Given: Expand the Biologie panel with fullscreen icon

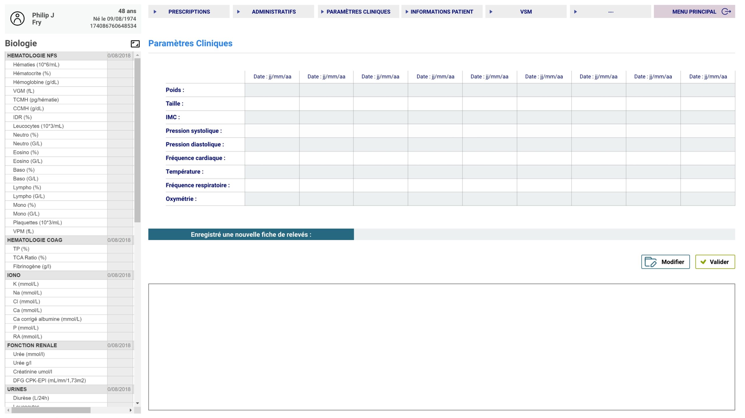Looking at the screenshot, I should tap(135, 44).
